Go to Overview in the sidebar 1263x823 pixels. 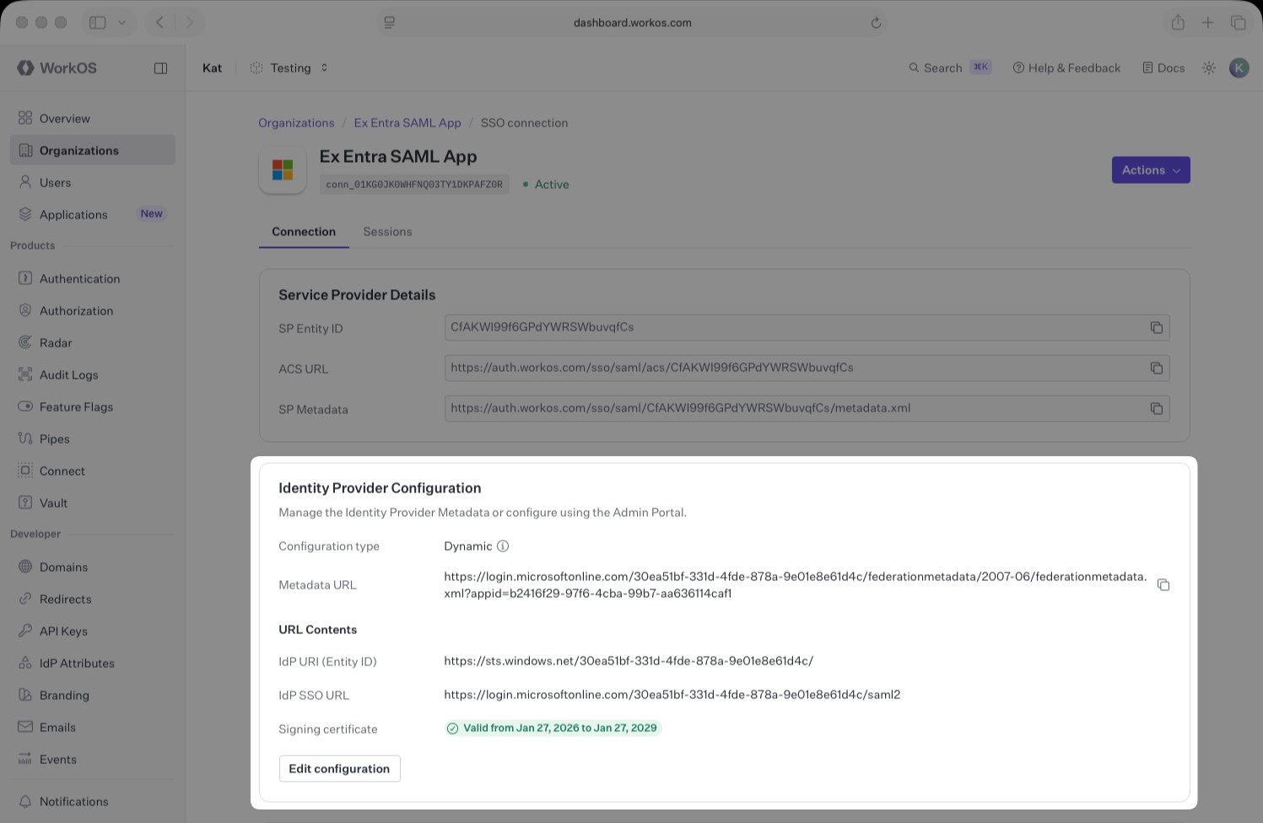[x=93, y=118]
